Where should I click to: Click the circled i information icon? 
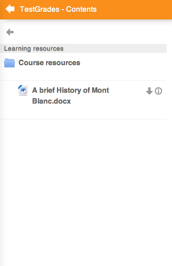(x=158, y=91)
